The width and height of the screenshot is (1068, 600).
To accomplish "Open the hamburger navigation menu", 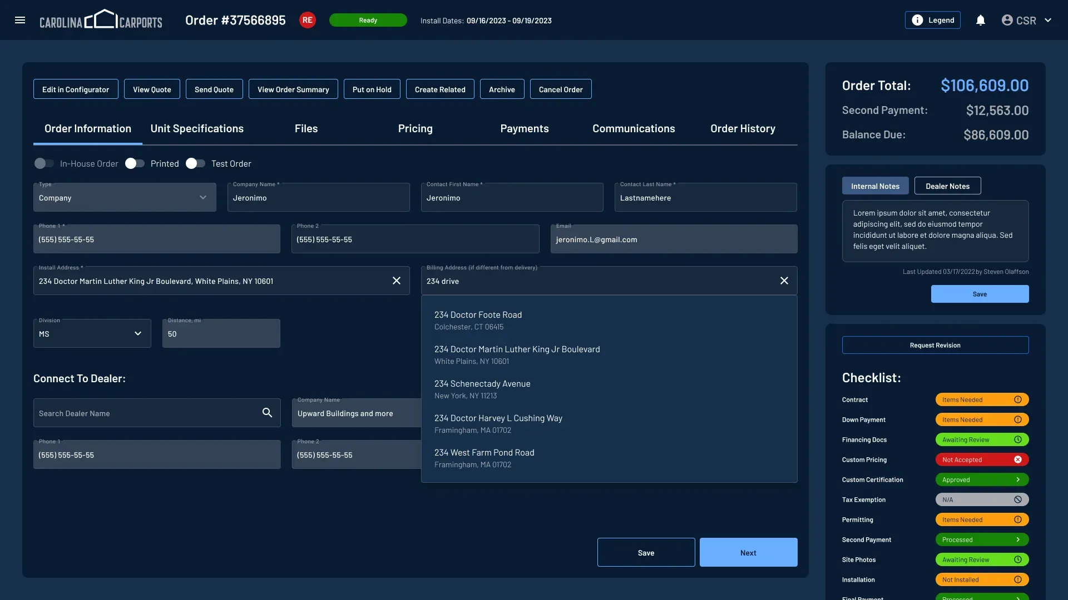I will (20, 20).
